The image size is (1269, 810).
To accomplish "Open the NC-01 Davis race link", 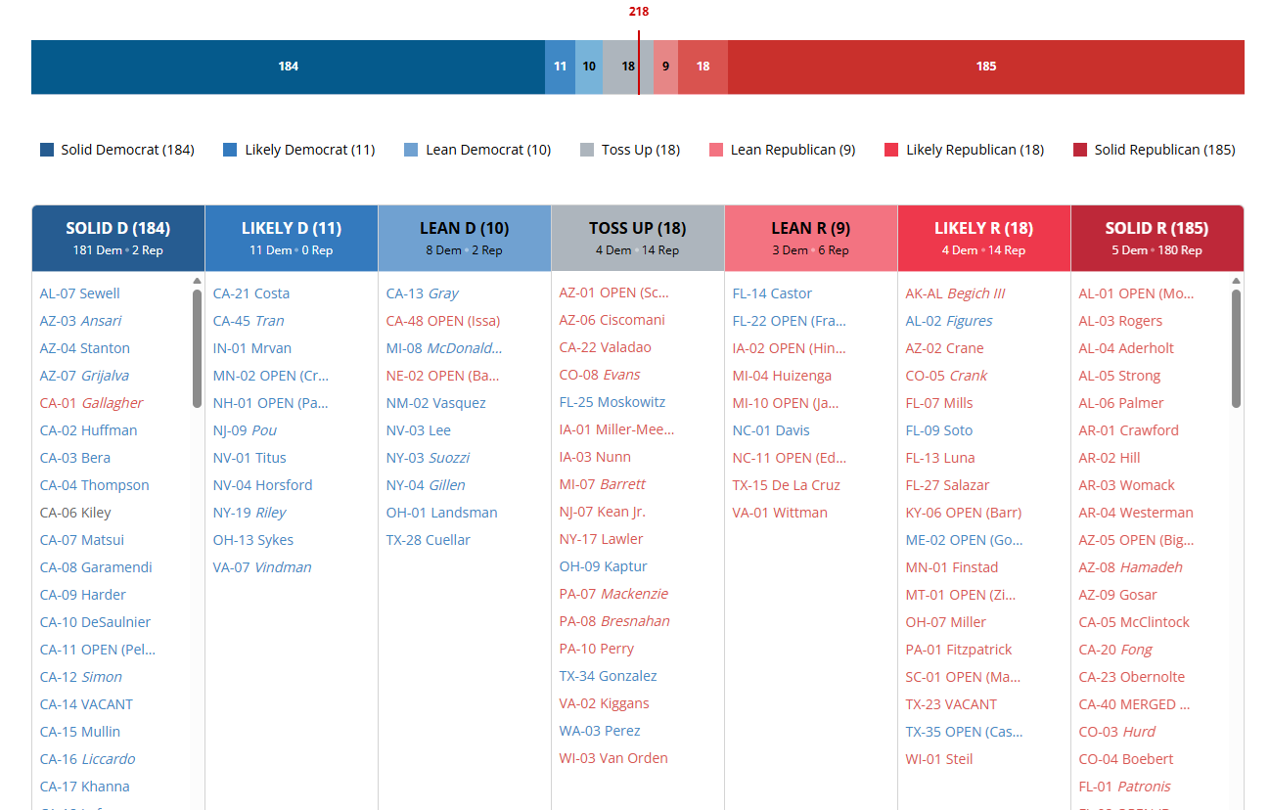I will (x=771, y=430).
